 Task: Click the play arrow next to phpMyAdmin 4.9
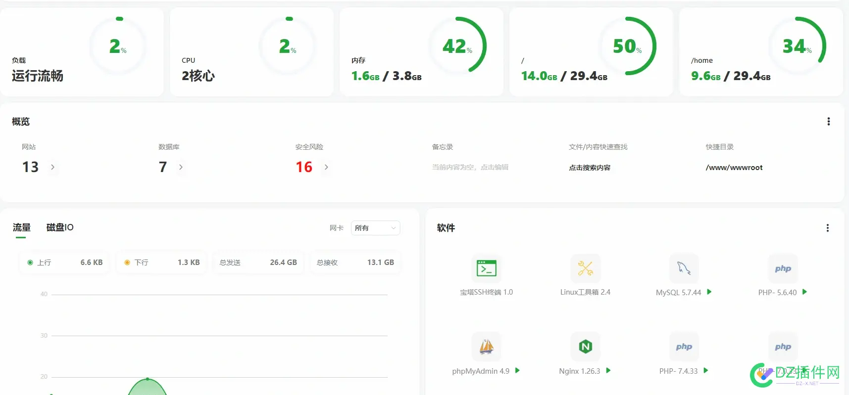[517, 370]
